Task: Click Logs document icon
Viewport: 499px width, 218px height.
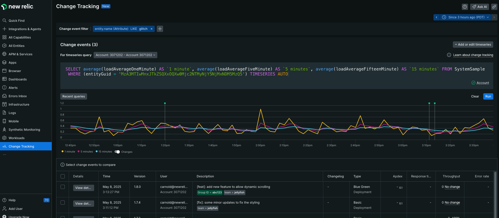Action: 4,113
